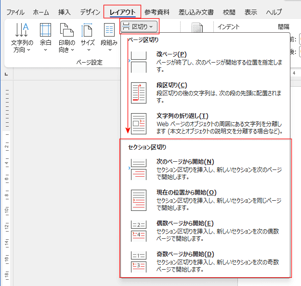The width and height of the screenshot is (301, 286).
Task: Click the 奇数ページから開始 odd page icon
Action: click(x=139, y=262)
